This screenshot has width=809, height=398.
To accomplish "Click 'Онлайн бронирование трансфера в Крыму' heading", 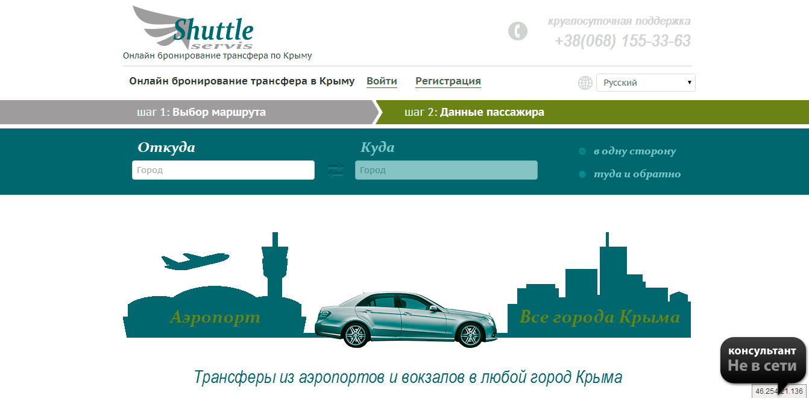I will tap(242, 81).
